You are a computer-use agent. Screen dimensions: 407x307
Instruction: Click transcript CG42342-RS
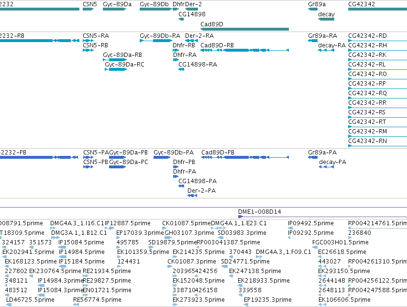click(367, 112)
